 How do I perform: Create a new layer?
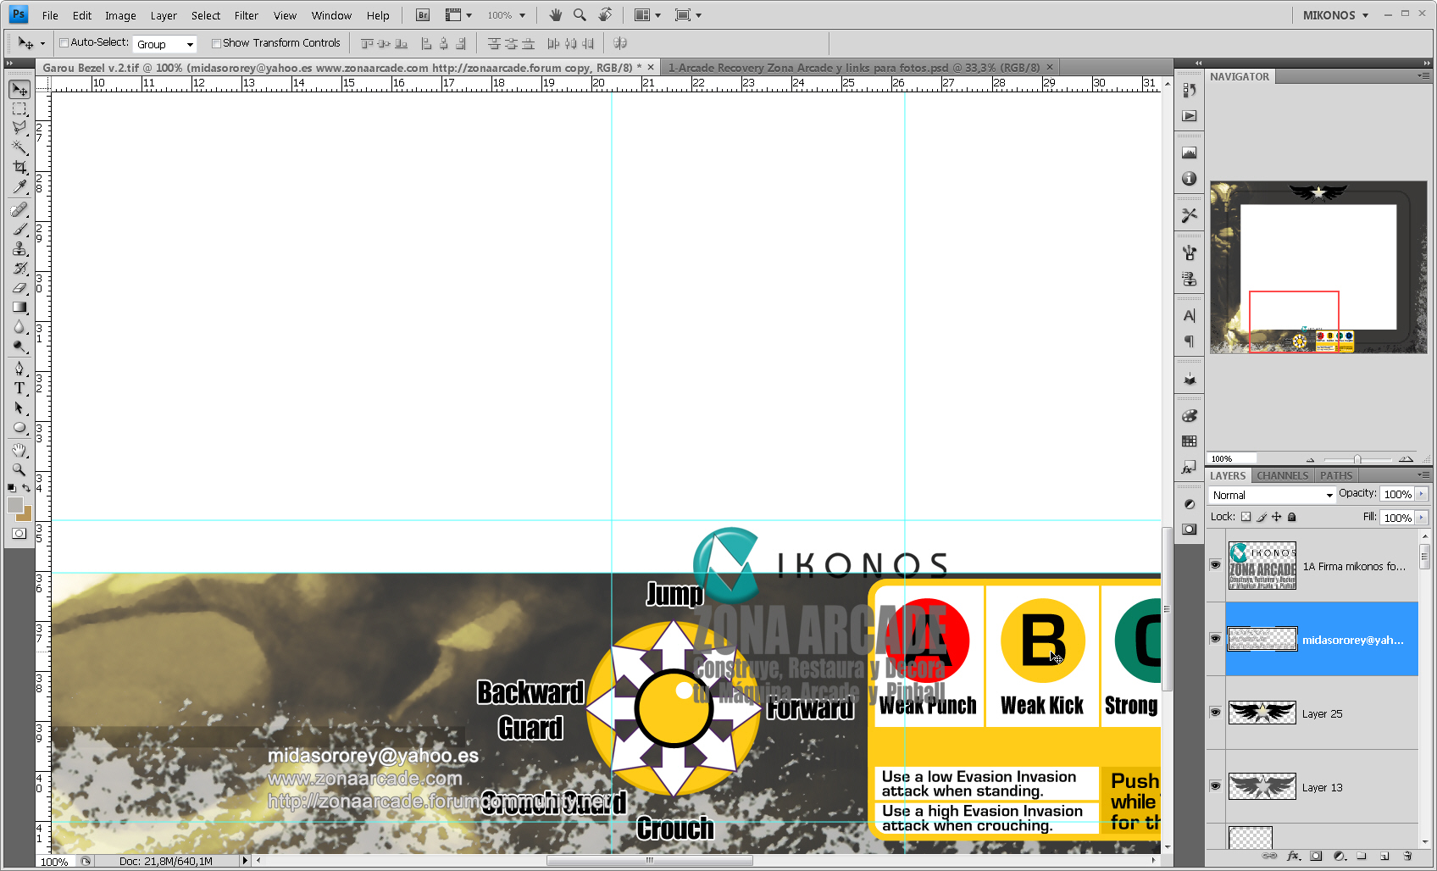pyautogui.click(x=1384, y=856)
